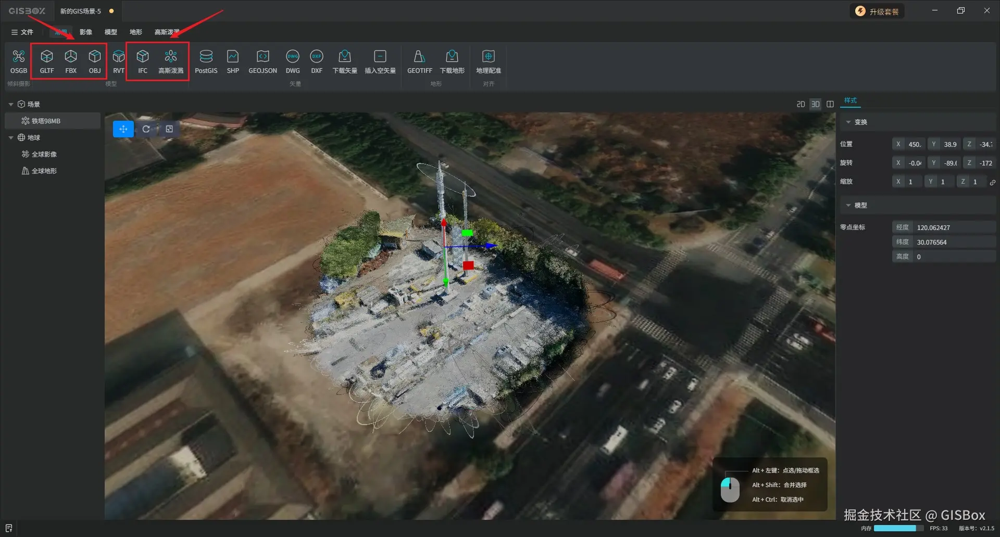Select the 全球影像 layer
The image size is (1000, 537).
pyautogui.click(x=44, y=155)
